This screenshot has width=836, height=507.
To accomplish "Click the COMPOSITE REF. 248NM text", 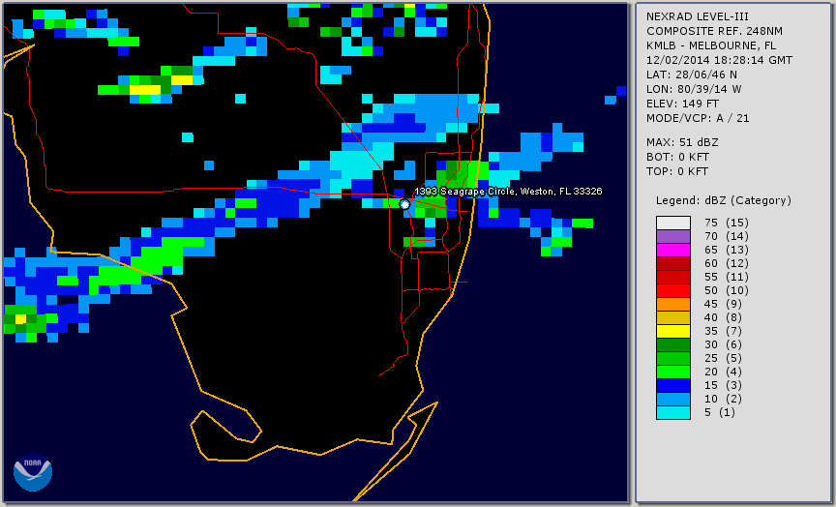I will point(714,31).
